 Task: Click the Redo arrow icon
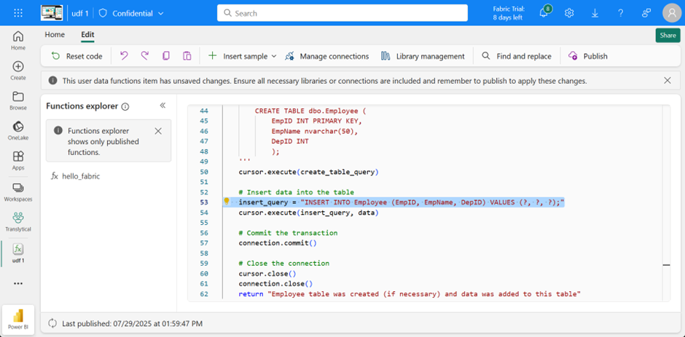[145, 56]
